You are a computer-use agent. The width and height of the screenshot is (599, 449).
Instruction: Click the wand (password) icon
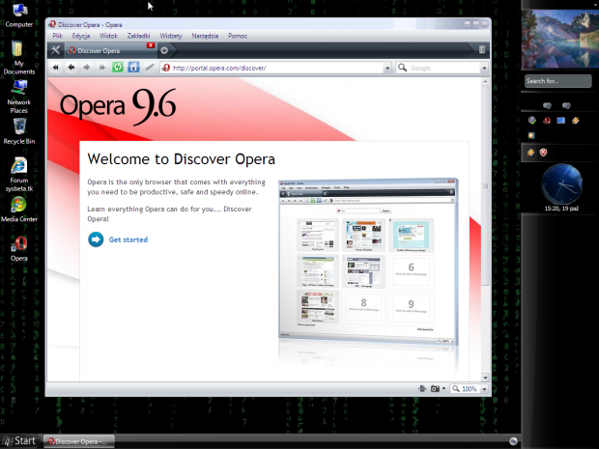150,68
